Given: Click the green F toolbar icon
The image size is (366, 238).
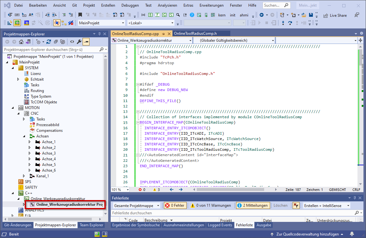Looking at the screenshot, I should 158,15.
